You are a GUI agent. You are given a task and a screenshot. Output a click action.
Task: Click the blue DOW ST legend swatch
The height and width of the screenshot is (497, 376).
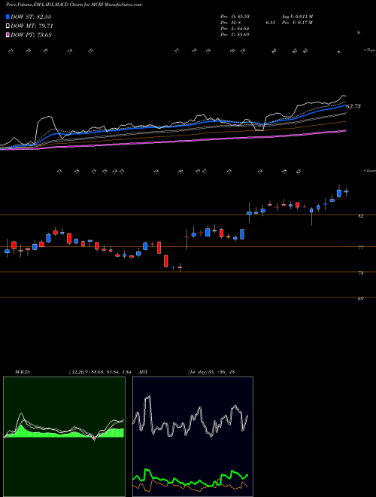[x=8, y=17]
